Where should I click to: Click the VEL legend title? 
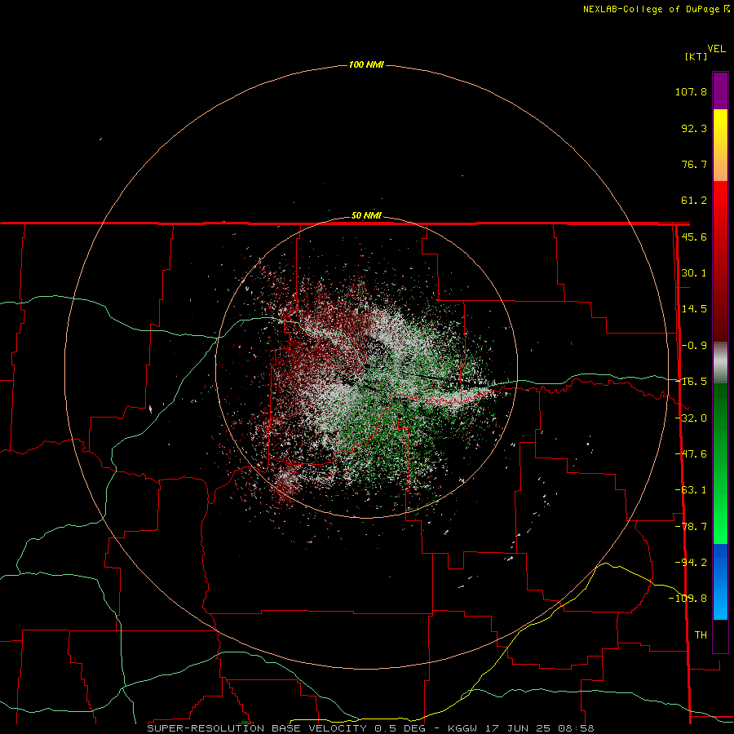[x=716, y=49]
